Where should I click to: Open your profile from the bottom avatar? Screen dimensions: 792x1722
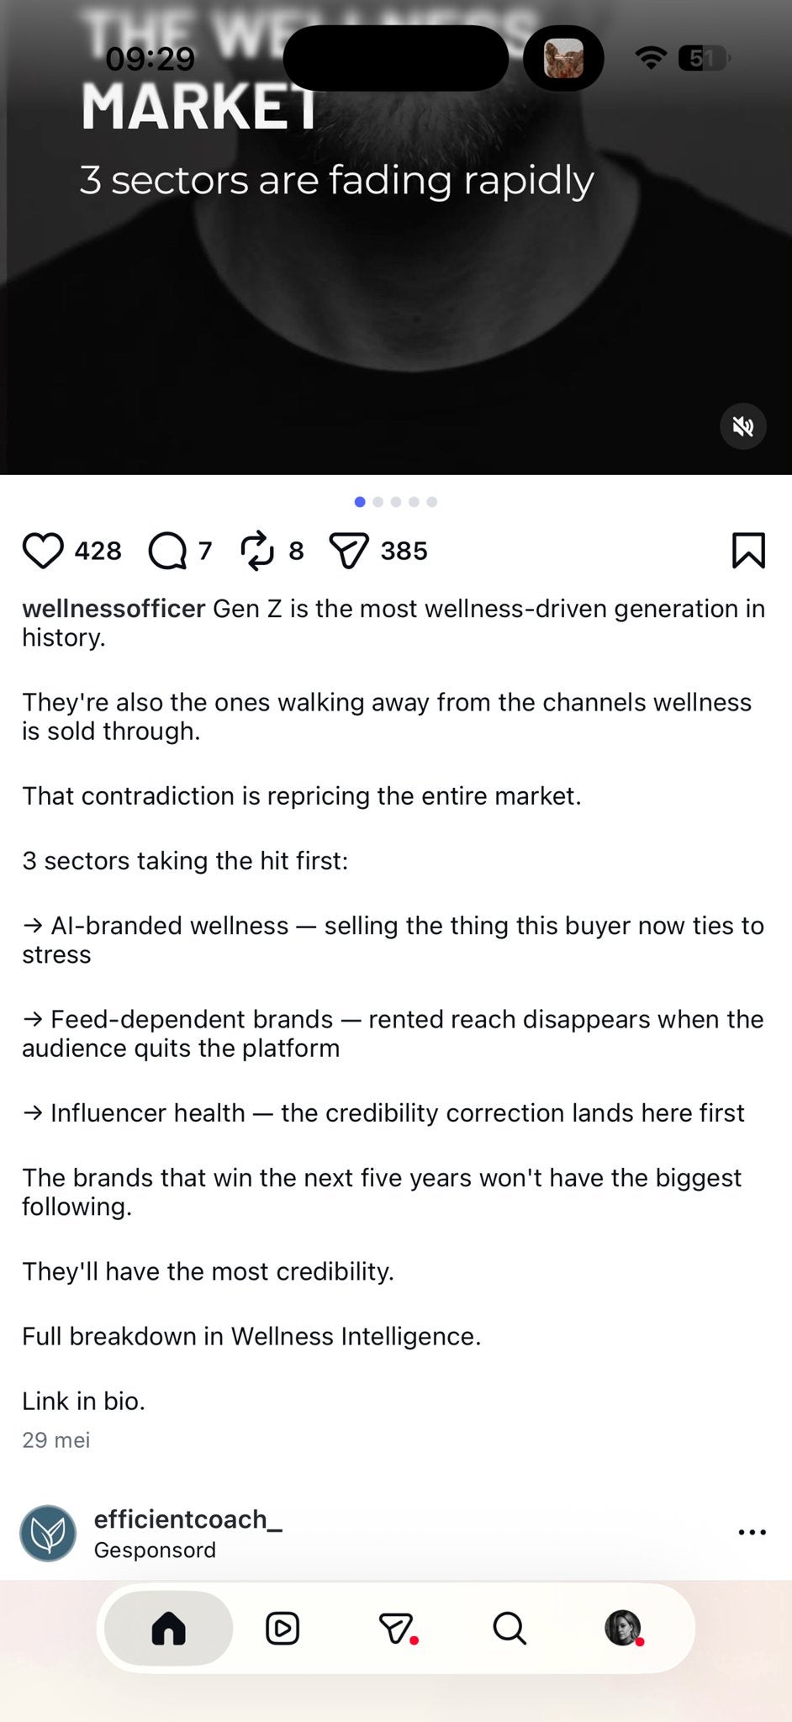point(623,1629)
